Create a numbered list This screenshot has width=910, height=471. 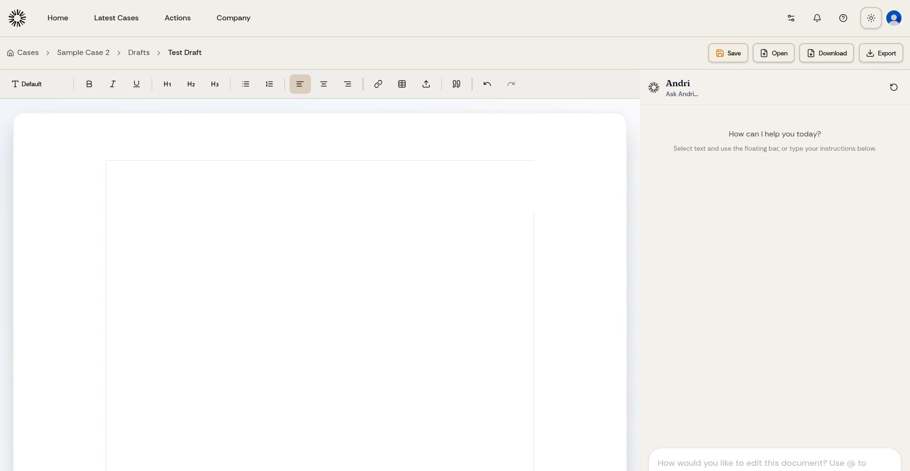click(269, 84)
